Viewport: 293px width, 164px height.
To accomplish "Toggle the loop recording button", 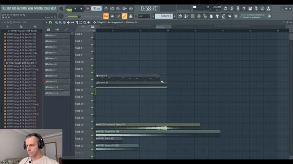I will [x=131, y=9].
